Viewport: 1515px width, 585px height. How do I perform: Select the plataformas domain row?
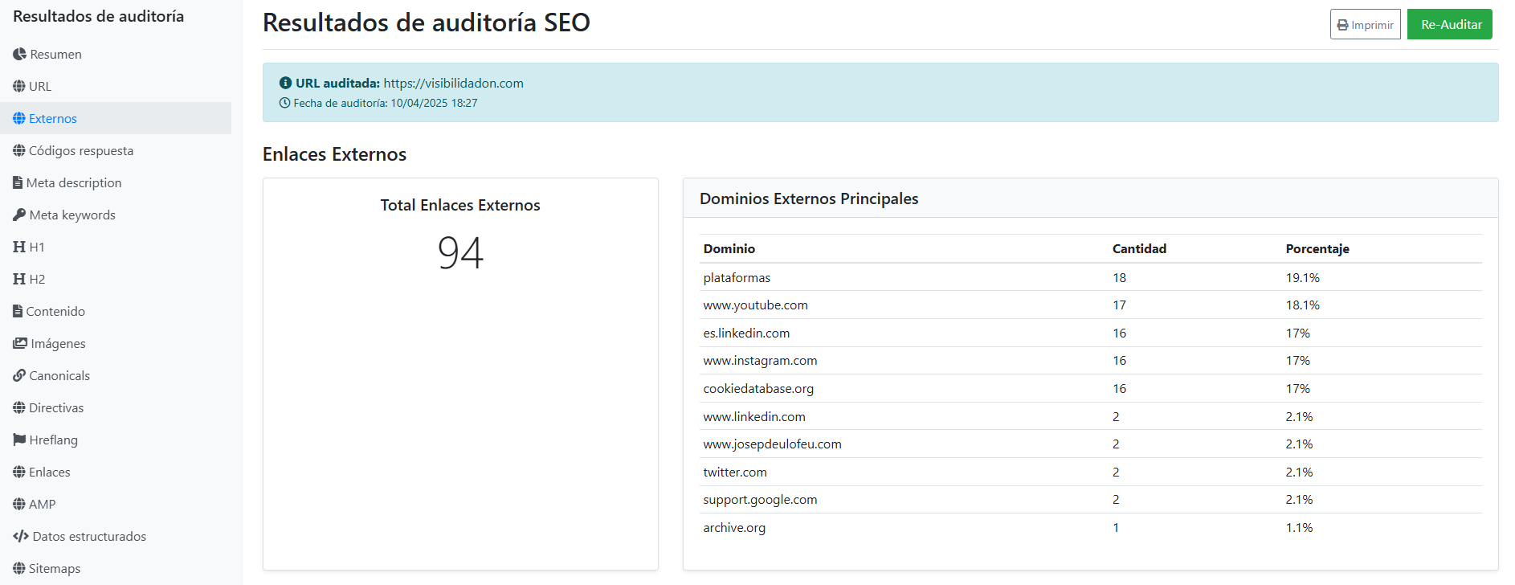(x=1091, y=277)
